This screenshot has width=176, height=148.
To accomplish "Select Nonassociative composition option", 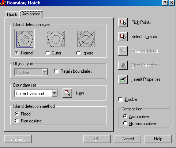I will point(125,123).
